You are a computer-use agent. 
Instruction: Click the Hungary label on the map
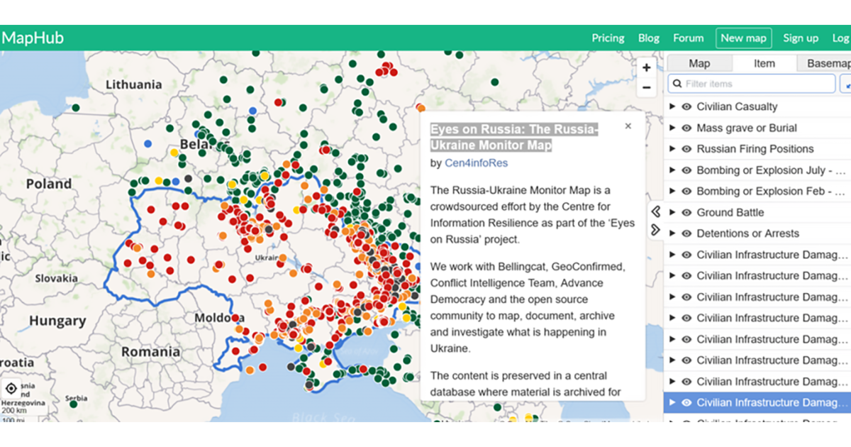point(57,321)
